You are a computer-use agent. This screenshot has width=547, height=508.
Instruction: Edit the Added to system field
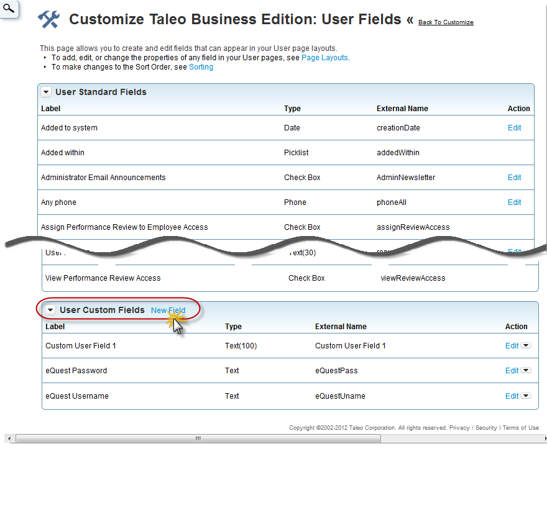point(514,128)
